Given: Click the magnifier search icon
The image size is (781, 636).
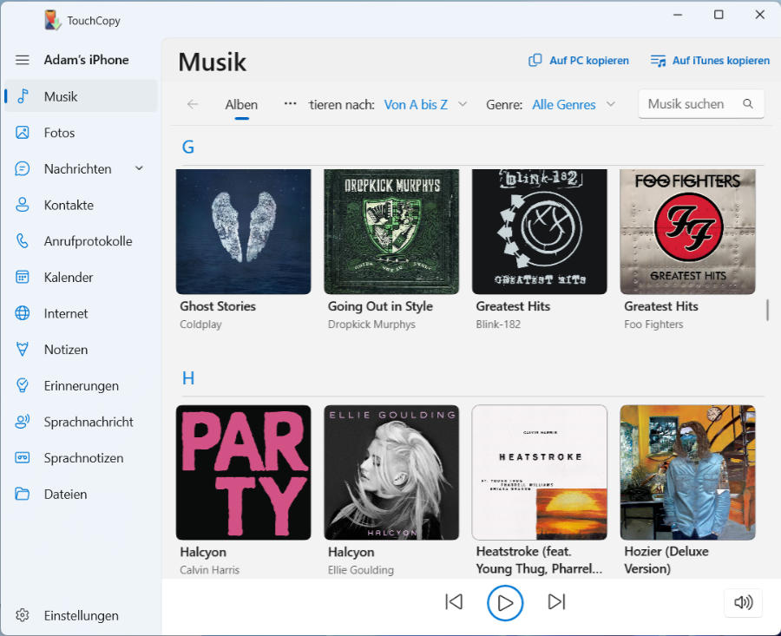Looking at the screenshot, I should coord(748,103).
